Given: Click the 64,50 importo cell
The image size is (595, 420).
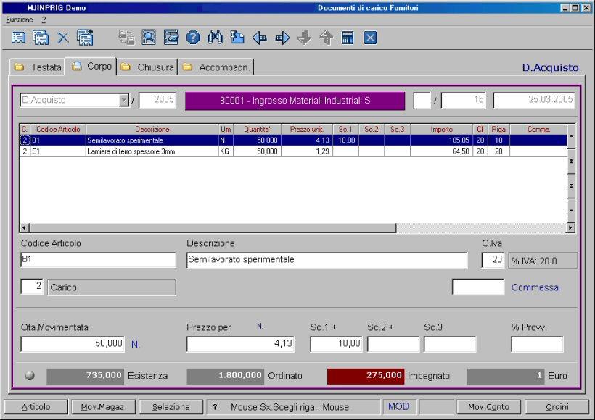Looking at the screenshot, I should (x=442, y=151).
